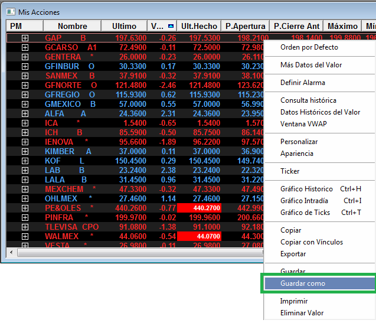Viewport: 376px width, 323px height.
Task: Click highlighted 44.0700 Ult.Hecho cell
Action: click(x=199, y=236)
